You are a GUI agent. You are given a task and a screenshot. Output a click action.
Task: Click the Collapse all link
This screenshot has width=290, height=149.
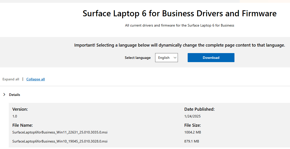click(x=36, y=79)
